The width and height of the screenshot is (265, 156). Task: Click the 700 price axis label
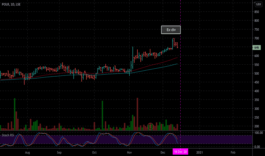coord(256,38)
